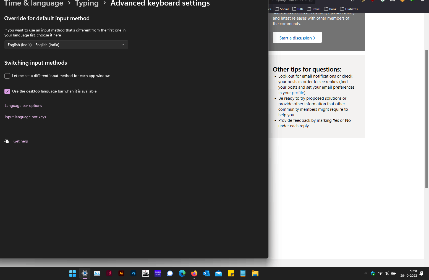Click Start a discussion button in browser
Image resolution: width=429 pixels, height=280 pixels.
297,37
